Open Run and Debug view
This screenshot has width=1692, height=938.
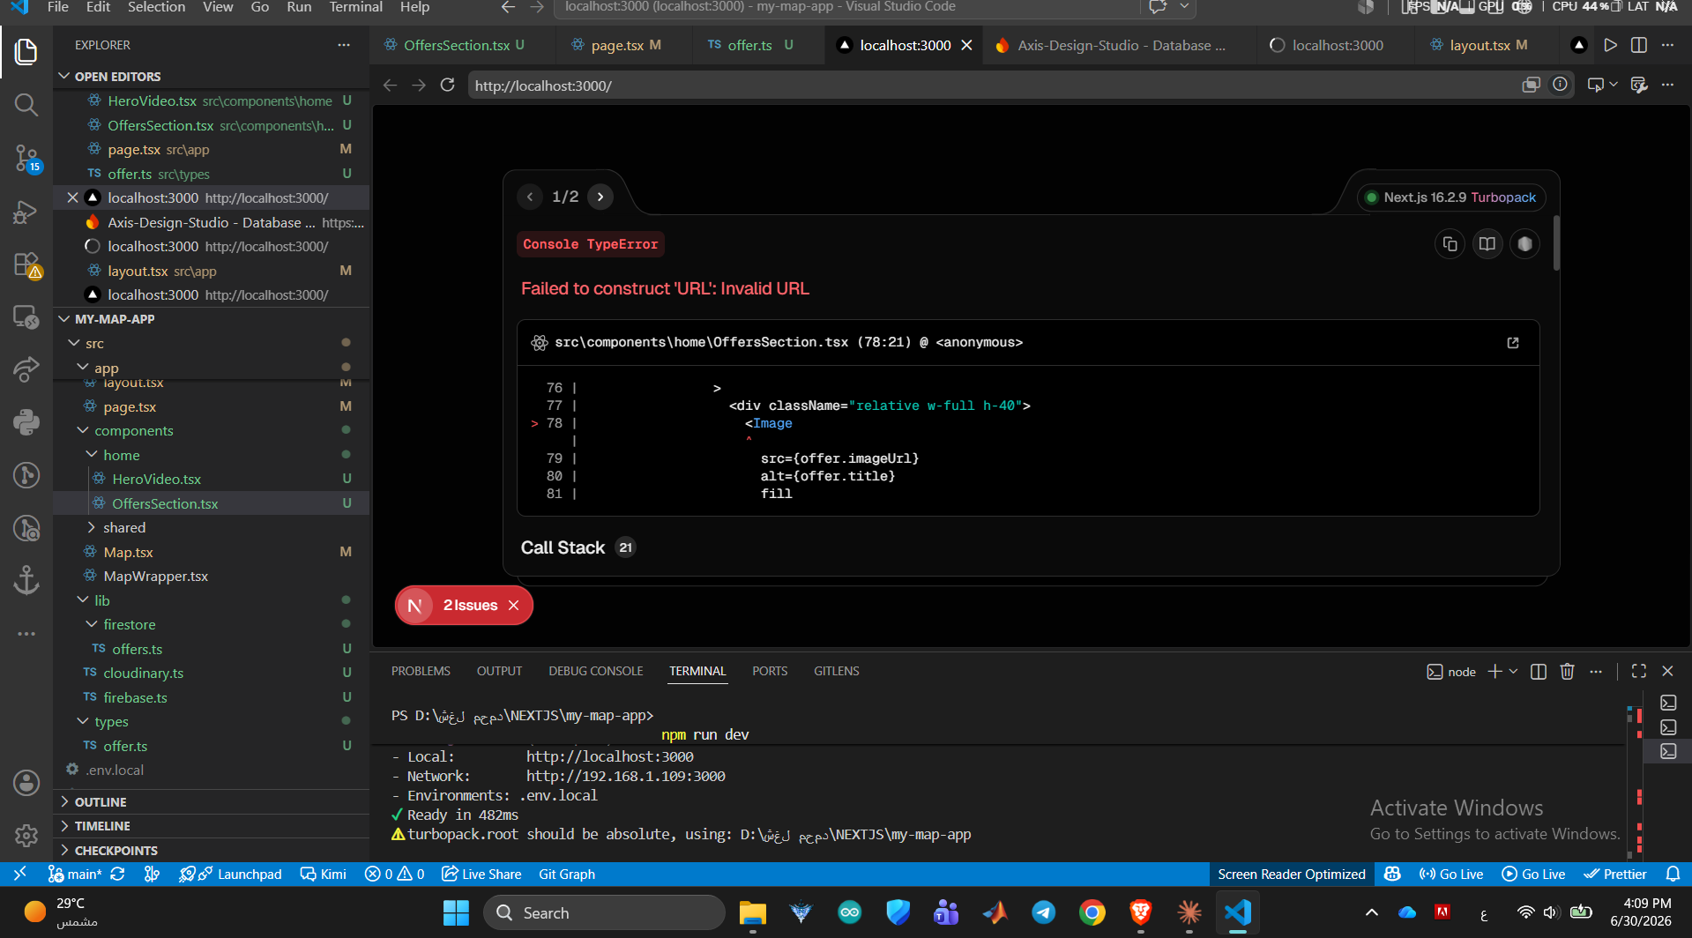coord(26,212)
